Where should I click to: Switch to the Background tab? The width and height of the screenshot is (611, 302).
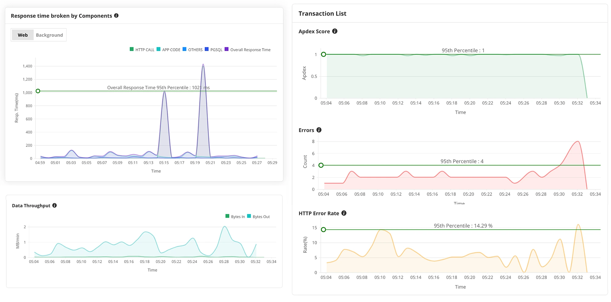tap(49, 34)
